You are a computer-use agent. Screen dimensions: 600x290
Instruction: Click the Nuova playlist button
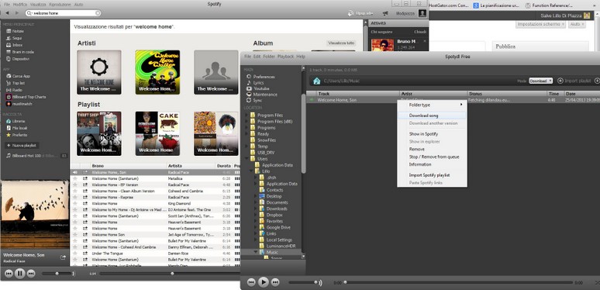tap(22, 145)
